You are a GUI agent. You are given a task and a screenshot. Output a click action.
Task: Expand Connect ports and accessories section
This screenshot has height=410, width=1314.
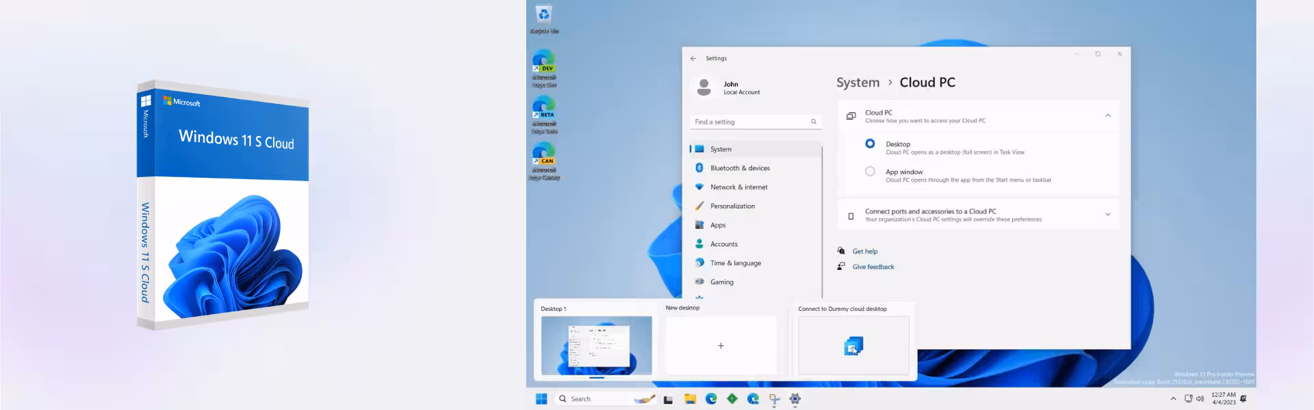[1108, 215]
